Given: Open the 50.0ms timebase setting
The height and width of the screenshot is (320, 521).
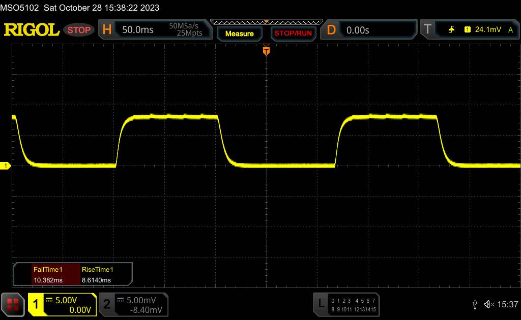Looking at the screenshot, I should pyautogui.click(x=137, y=30).
